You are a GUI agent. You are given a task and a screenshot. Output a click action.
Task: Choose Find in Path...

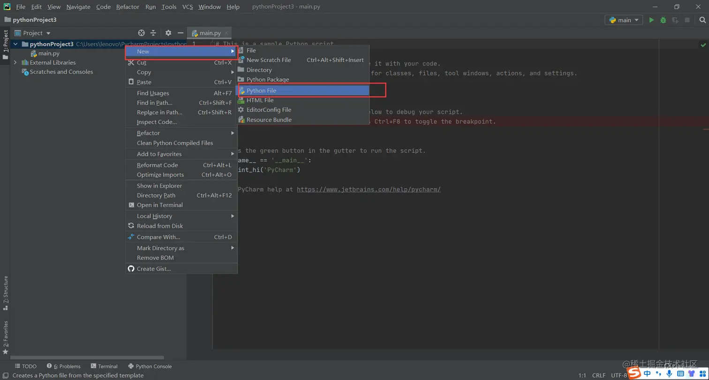pyautogui.click(x=181, y=103)
